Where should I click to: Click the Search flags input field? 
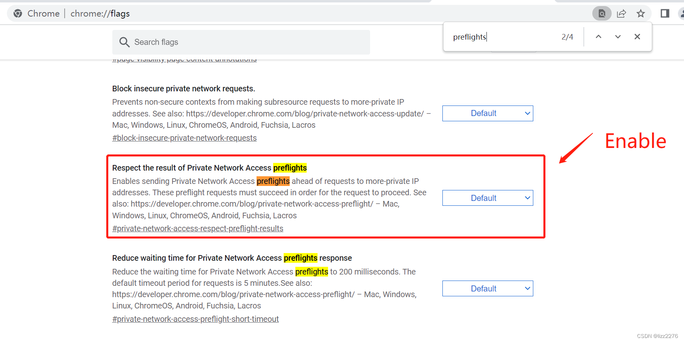[241, 42]
